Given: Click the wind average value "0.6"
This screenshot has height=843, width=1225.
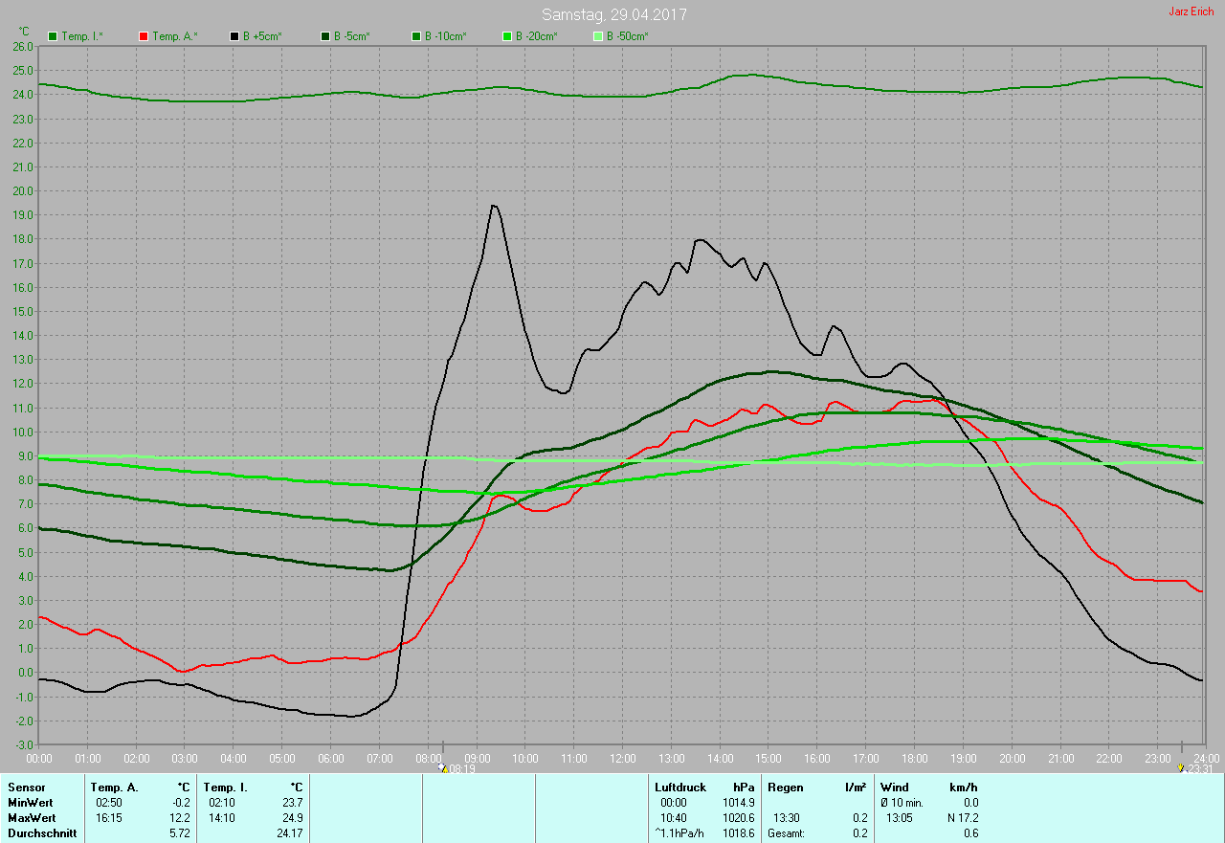Looking at the screenshot, I should [x=970, y=833].
